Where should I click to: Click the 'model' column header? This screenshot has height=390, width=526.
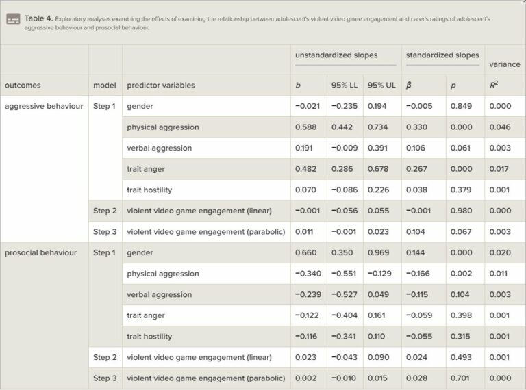click(104, 86)
